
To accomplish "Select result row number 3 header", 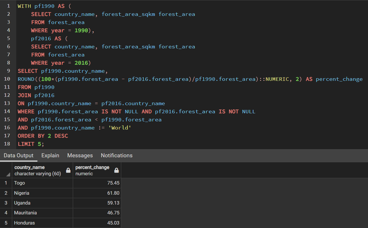I will 6,203.
